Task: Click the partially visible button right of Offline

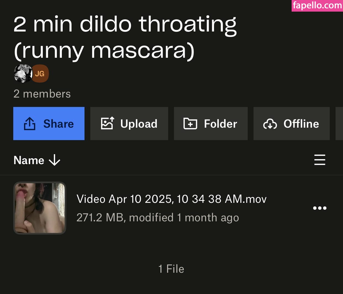Action: pyautogui.click(x=339, y=124)
